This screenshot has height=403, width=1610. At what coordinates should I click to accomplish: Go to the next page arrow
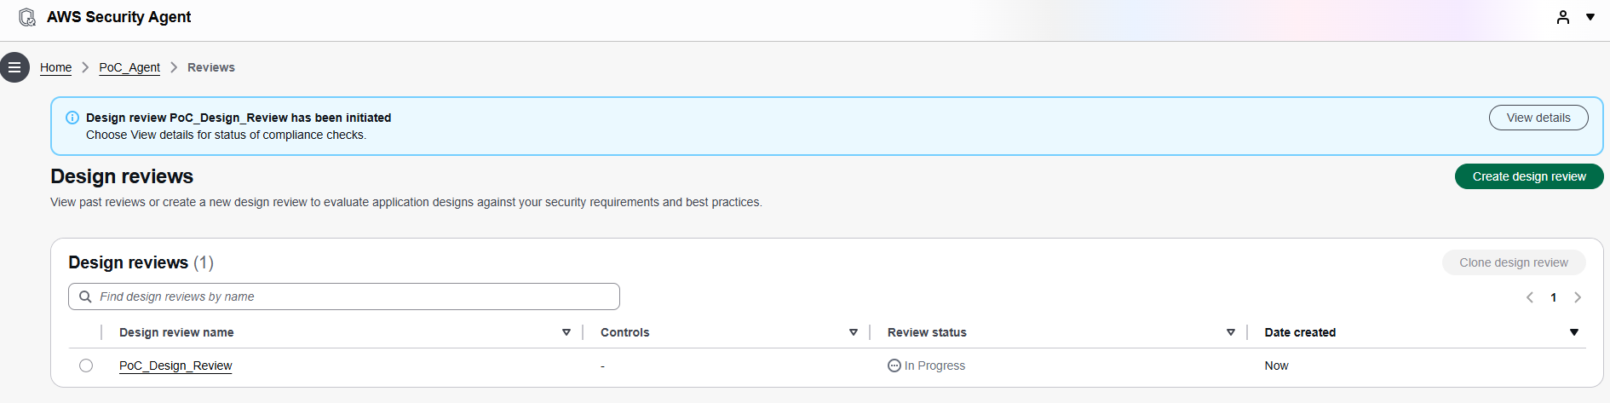pyautogui.click(x=1578, y=297)
